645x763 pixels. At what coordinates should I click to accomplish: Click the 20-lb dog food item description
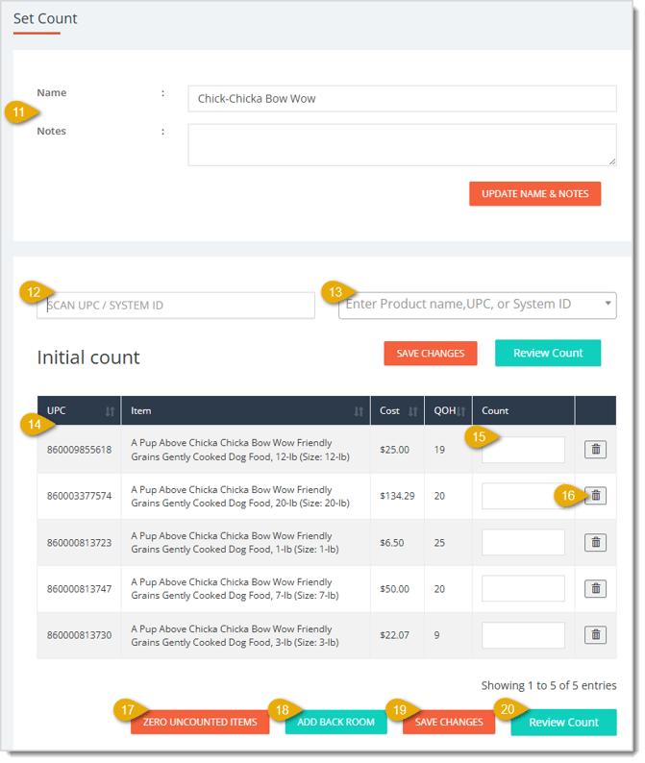coord(240,496)
